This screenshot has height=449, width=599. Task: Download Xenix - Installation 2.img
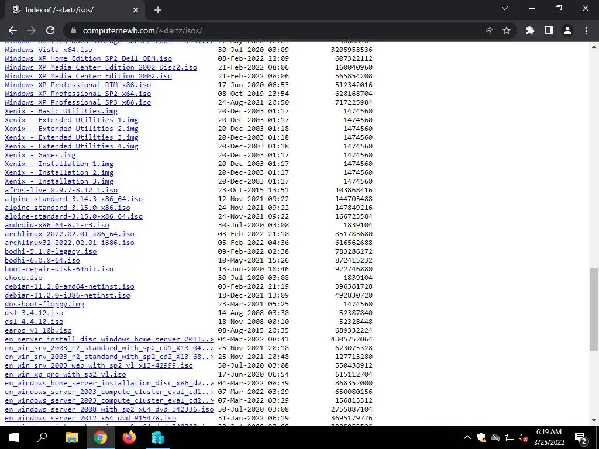pyautogui.click(x=59, y=172)
